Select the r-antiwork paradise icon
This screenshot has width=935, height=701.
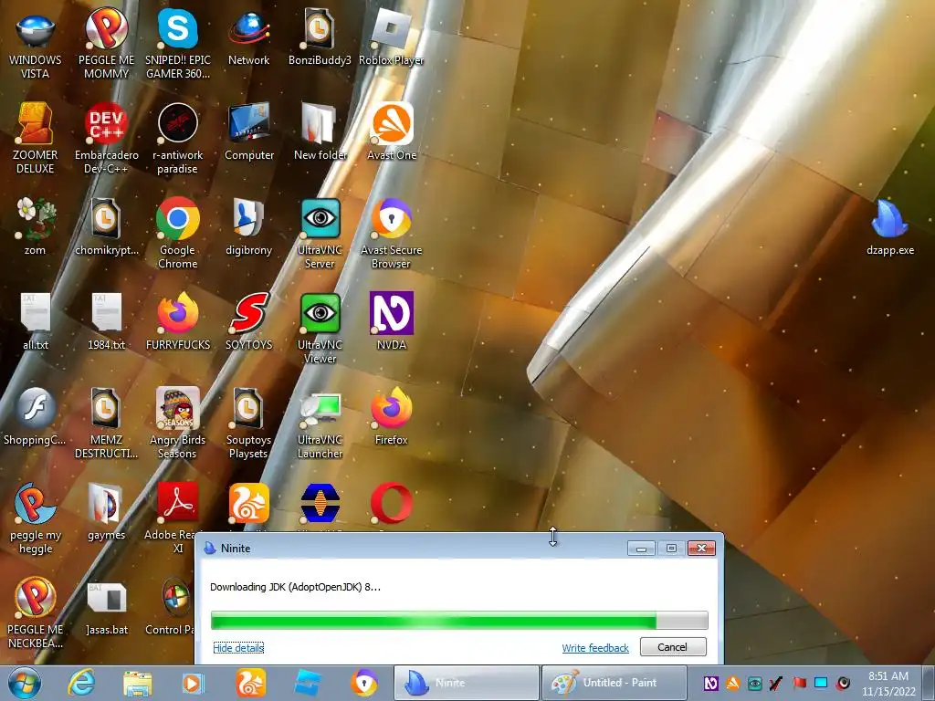click(x=178, y=139)
